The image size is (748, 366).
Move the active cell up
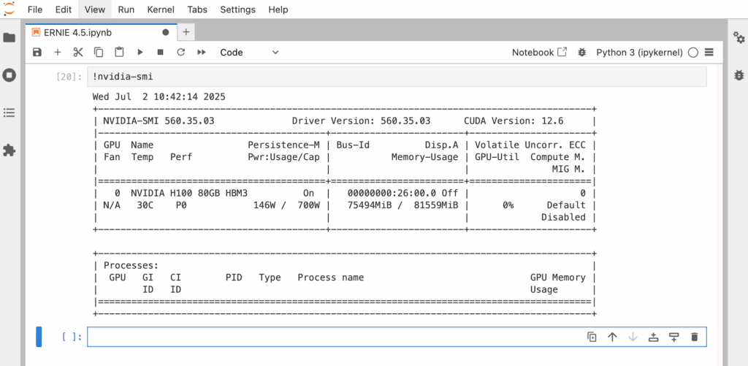612,337
